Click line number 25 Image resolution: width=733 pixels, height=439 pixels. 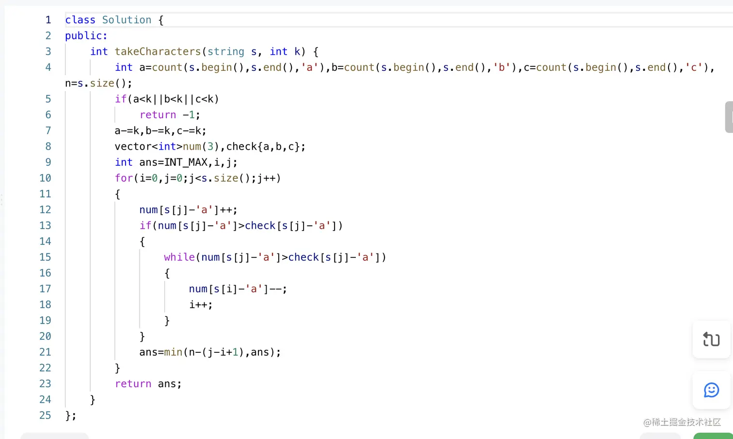coord(45,415)
